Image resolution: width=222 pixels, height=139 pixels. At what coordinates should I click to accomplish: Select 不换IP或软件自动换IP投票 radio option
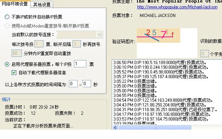click(x=7, y=17)
